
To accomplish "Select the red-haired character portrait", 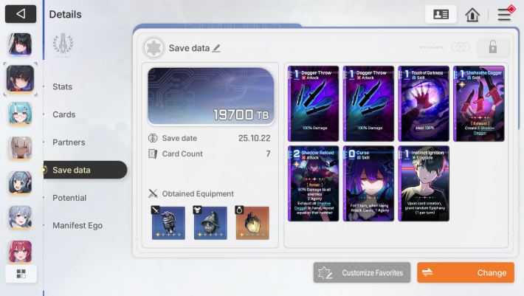I will pos(21,252).
